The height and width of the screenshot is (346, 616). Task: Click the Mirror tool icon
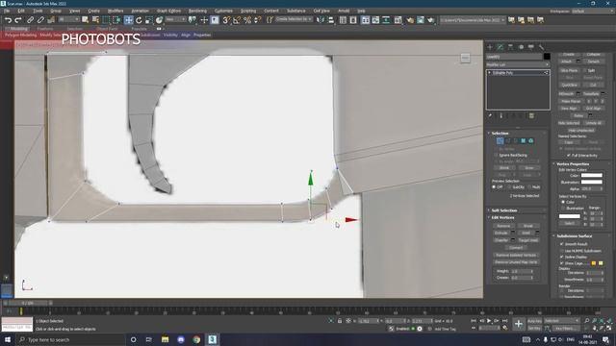click(x=321, y=20)
